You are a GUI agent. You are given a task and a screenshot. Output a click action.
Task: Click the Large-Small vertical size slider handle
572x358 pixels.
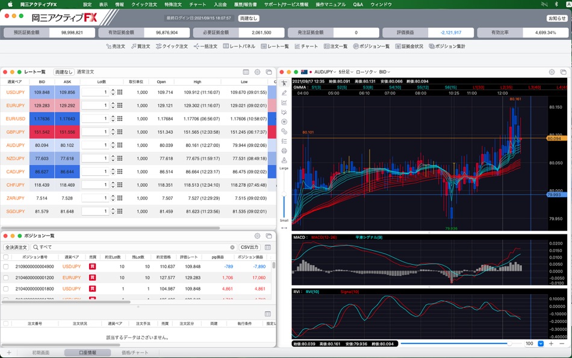coord(284,195)
